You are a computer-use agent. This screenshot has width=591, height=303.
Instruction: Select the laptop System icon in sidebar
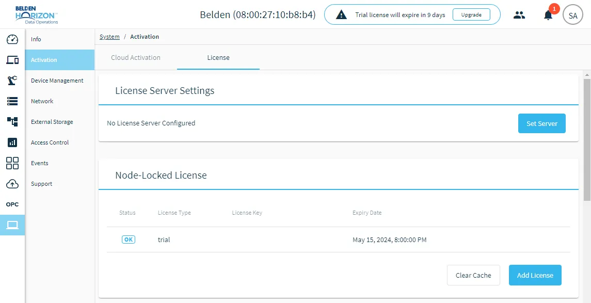[x=12, y=225]
